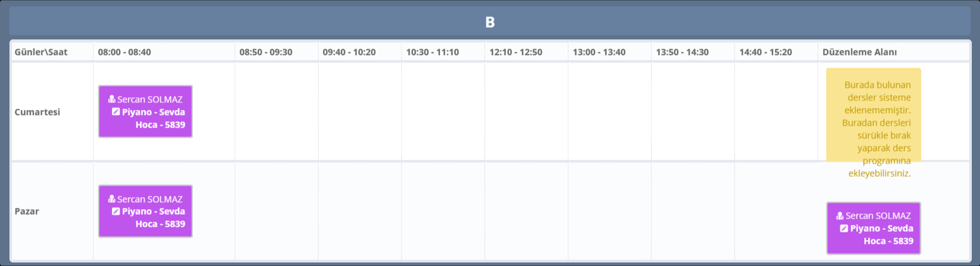Viewport: 980px width, 266px height.
Task: Click edit icon on Pazar 08:00 card
Action: (x=116, y=212)
